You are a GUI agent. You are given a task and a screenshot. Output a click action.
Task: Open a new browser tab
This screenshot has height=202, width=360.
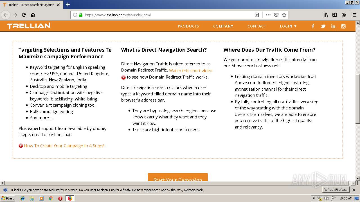68,4
